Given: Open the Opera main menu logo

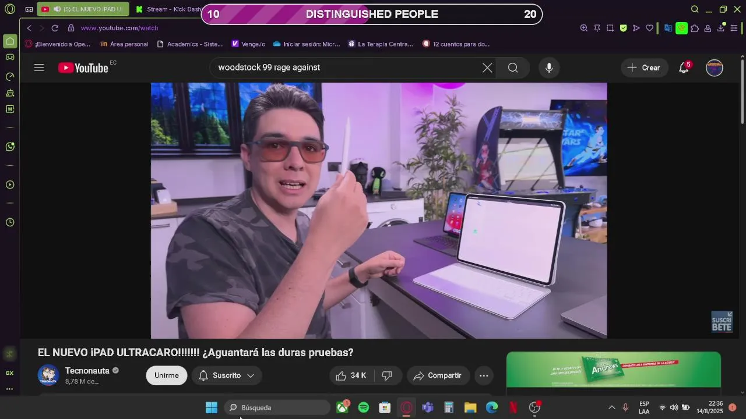Looking at the screenshot, I should click(10, 9).
